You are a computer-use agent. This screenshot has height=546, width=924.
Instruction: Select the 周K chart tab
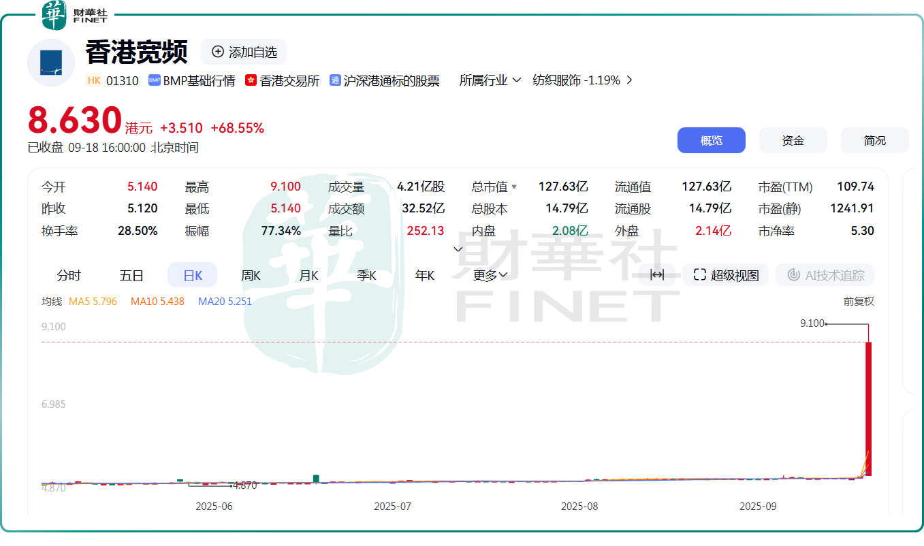[x=251, y=275]
